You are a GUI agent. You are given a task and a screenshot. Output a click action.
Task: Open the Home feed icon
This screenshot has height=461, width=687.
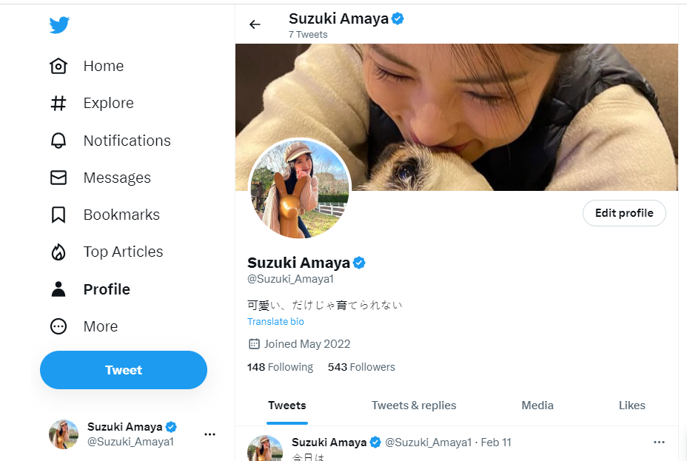click(x=58, y=66)
